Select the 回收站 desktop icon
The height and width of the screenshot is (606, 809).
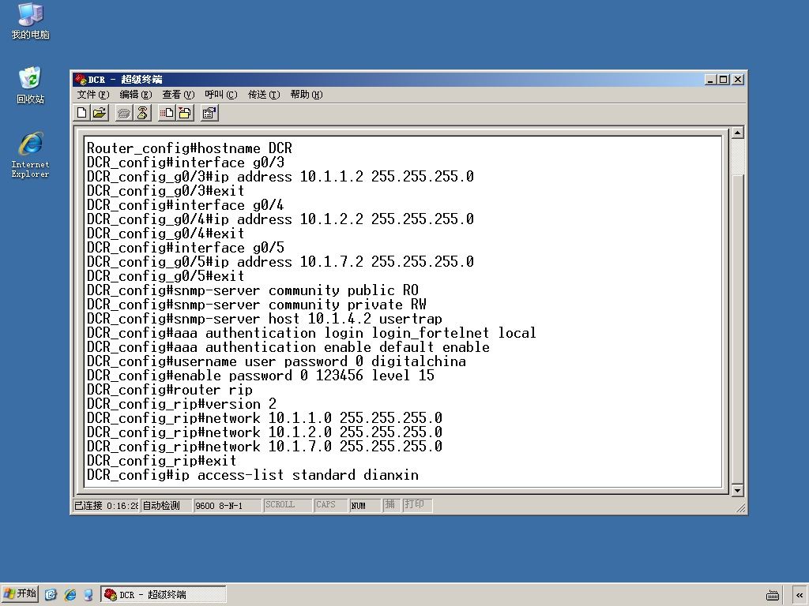point(31,85)
